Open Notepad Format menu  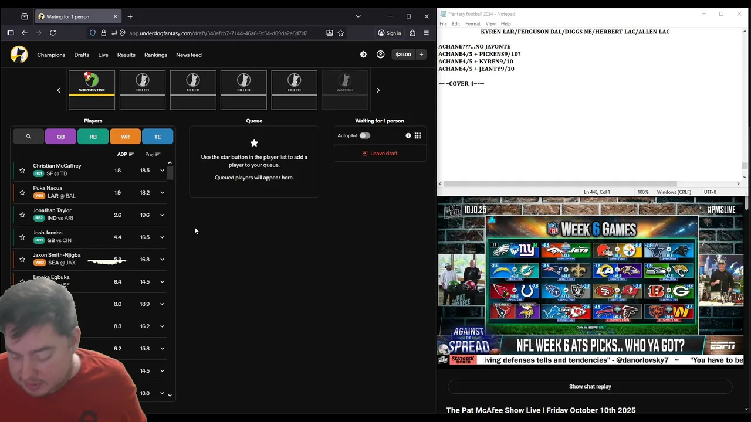(x=473, y=24)
